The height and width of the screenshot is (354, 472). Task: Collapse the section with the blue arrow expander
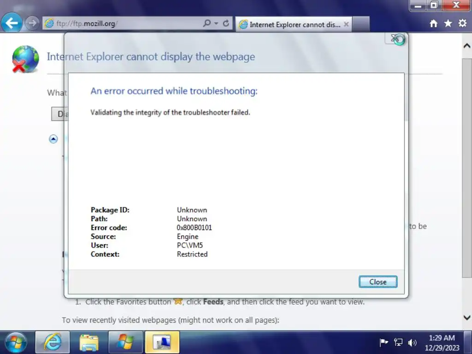coord(53,139)
